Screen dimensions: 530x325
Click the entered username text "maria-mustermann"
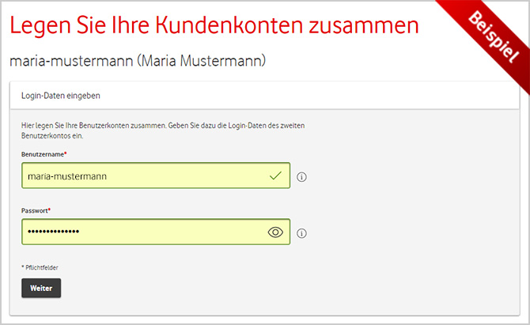tap(67, 176)
